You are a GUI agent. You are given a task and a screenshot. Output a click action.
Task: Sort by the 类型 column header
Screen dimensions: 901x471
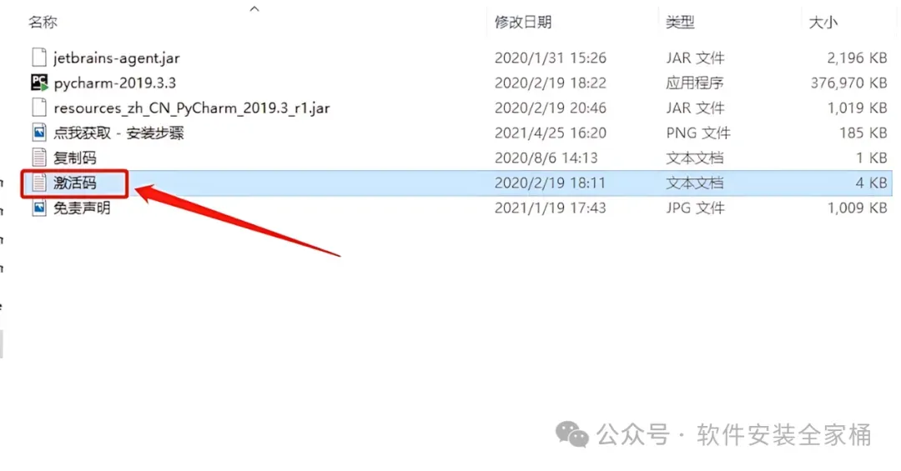[681, 23]
